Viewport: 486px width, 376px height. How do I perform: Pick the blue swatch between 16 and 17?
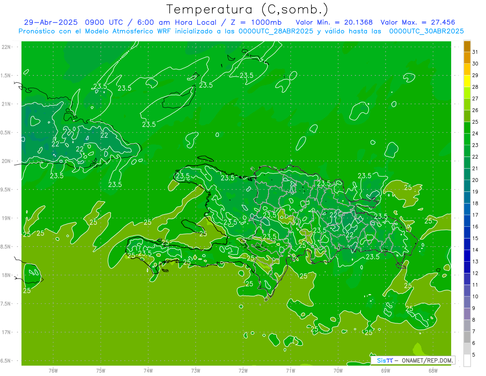coord(467,221)
